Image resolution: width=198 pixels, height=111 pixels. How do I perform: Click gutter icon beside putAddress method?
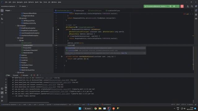(58, 30)
